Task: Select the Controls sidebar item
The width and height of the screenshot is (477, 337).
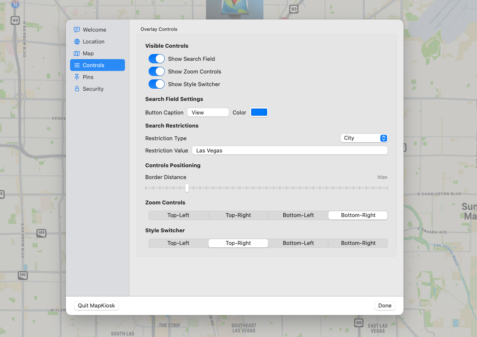Action: pos(98,65)
